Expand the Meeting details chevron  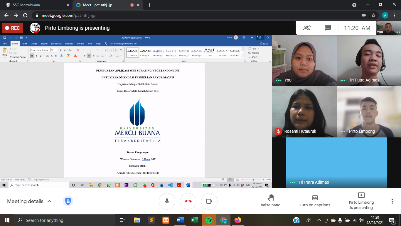49,201
